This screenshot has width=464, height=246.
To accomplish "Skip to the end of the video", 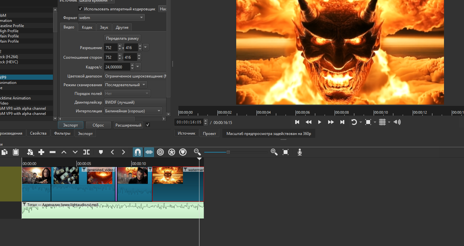I will [342, 122].
